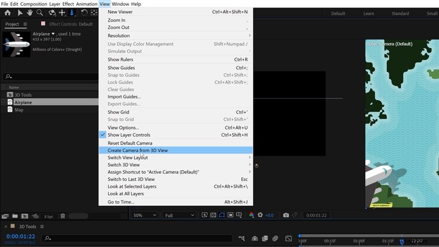439x247 pixels.
Task: Delete selected project item with trash icon
Action: pos(63,216)
